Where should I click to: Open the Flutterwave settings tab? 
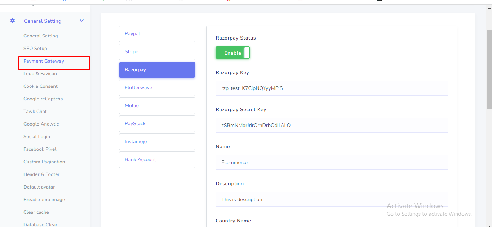157,88
